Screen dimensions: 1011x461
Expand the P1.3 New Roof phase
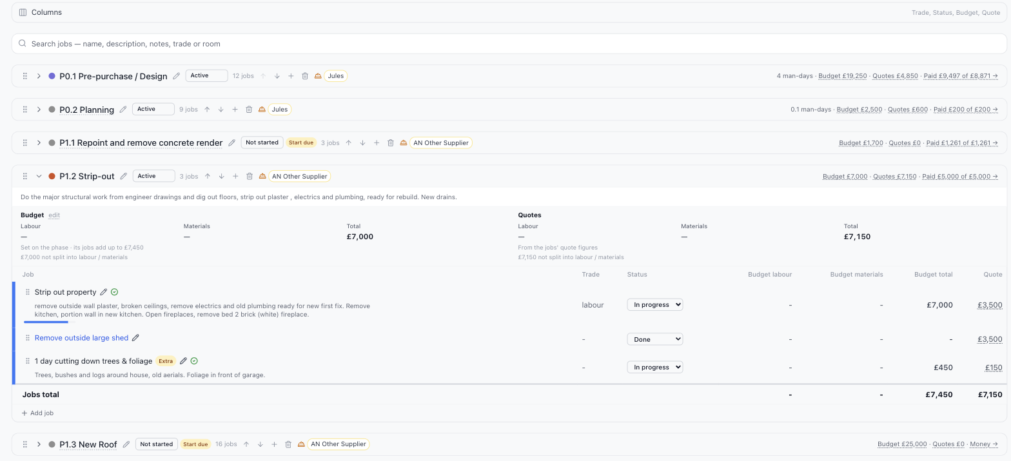[x=39, y=444]
